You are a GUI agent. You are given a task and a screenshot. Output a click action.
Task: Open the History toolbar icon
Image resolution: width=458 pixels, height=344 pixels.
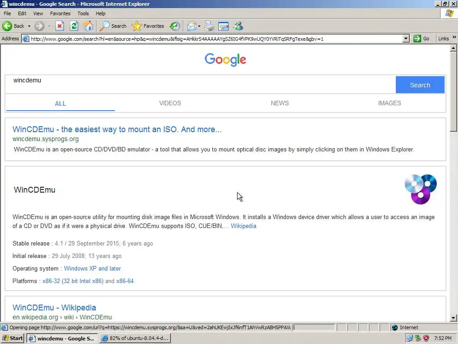tap(175, 26)
